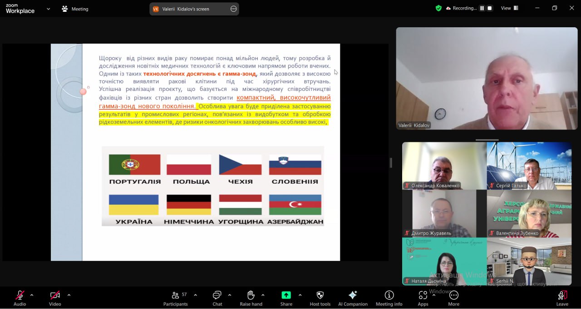This screenshot has height=309, width=581.
Task: Open the More options menu
Action: (453, 298)
